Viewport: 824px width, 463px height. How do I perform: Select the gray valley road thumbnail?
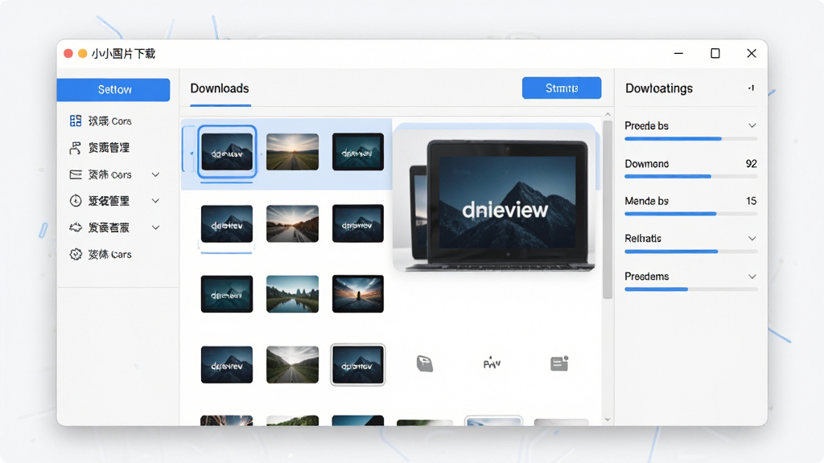pos(292,365)
